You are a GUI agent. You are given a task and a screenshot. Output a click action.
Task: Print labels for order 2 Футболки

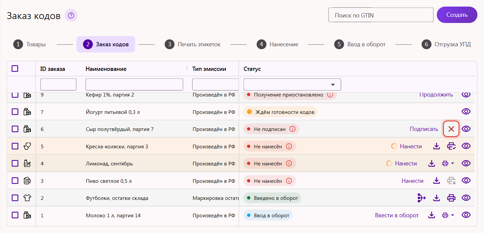451,198
